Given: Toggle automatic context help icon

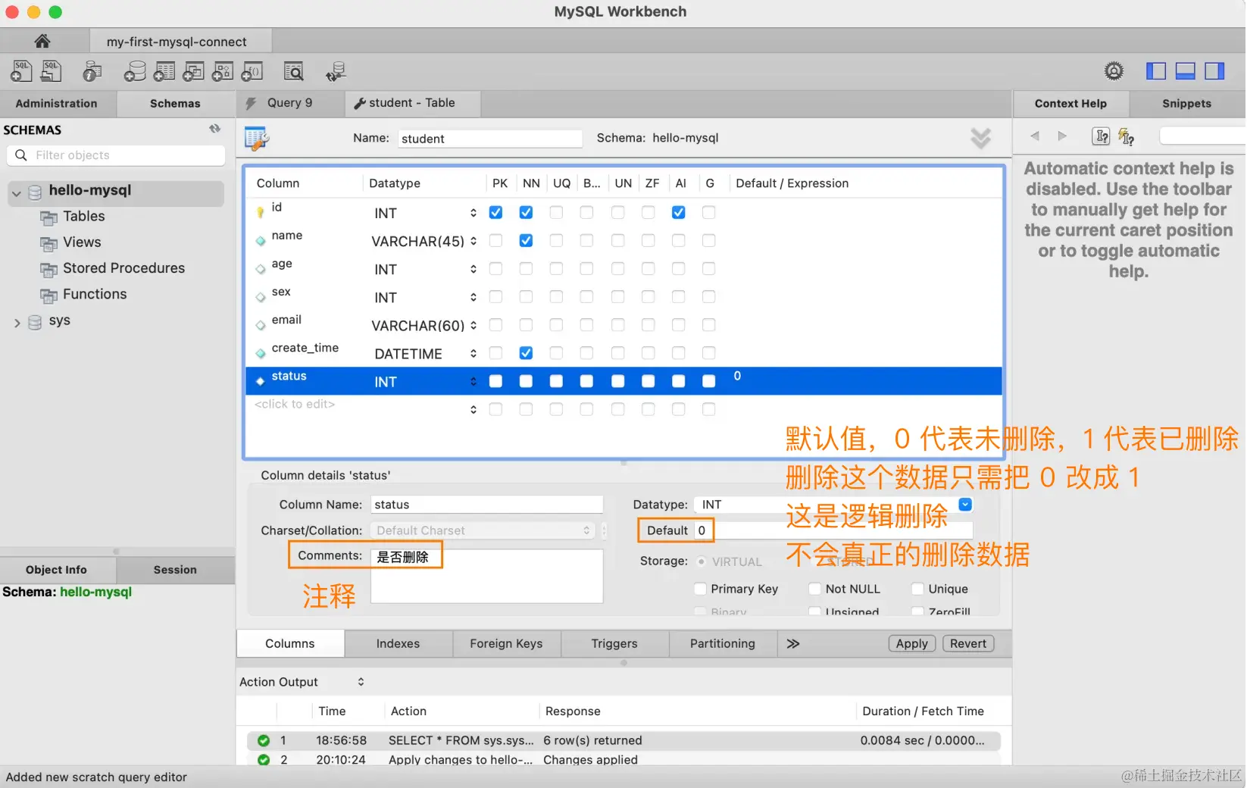Looking at the screenshot, I should pos(1127,136).
